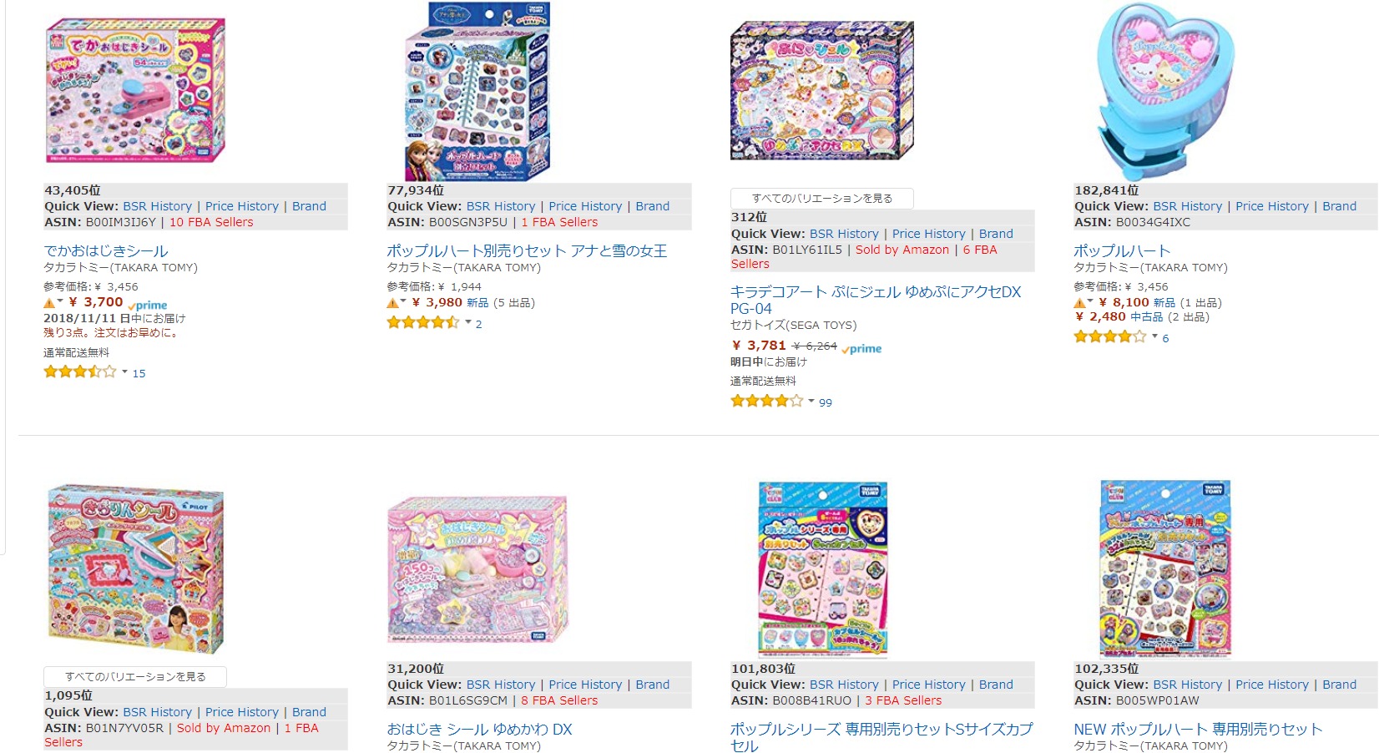Viewport: 1379px width, 753px height.
Task: Click 10 FBA Sellers link
Action: (211, 222)
